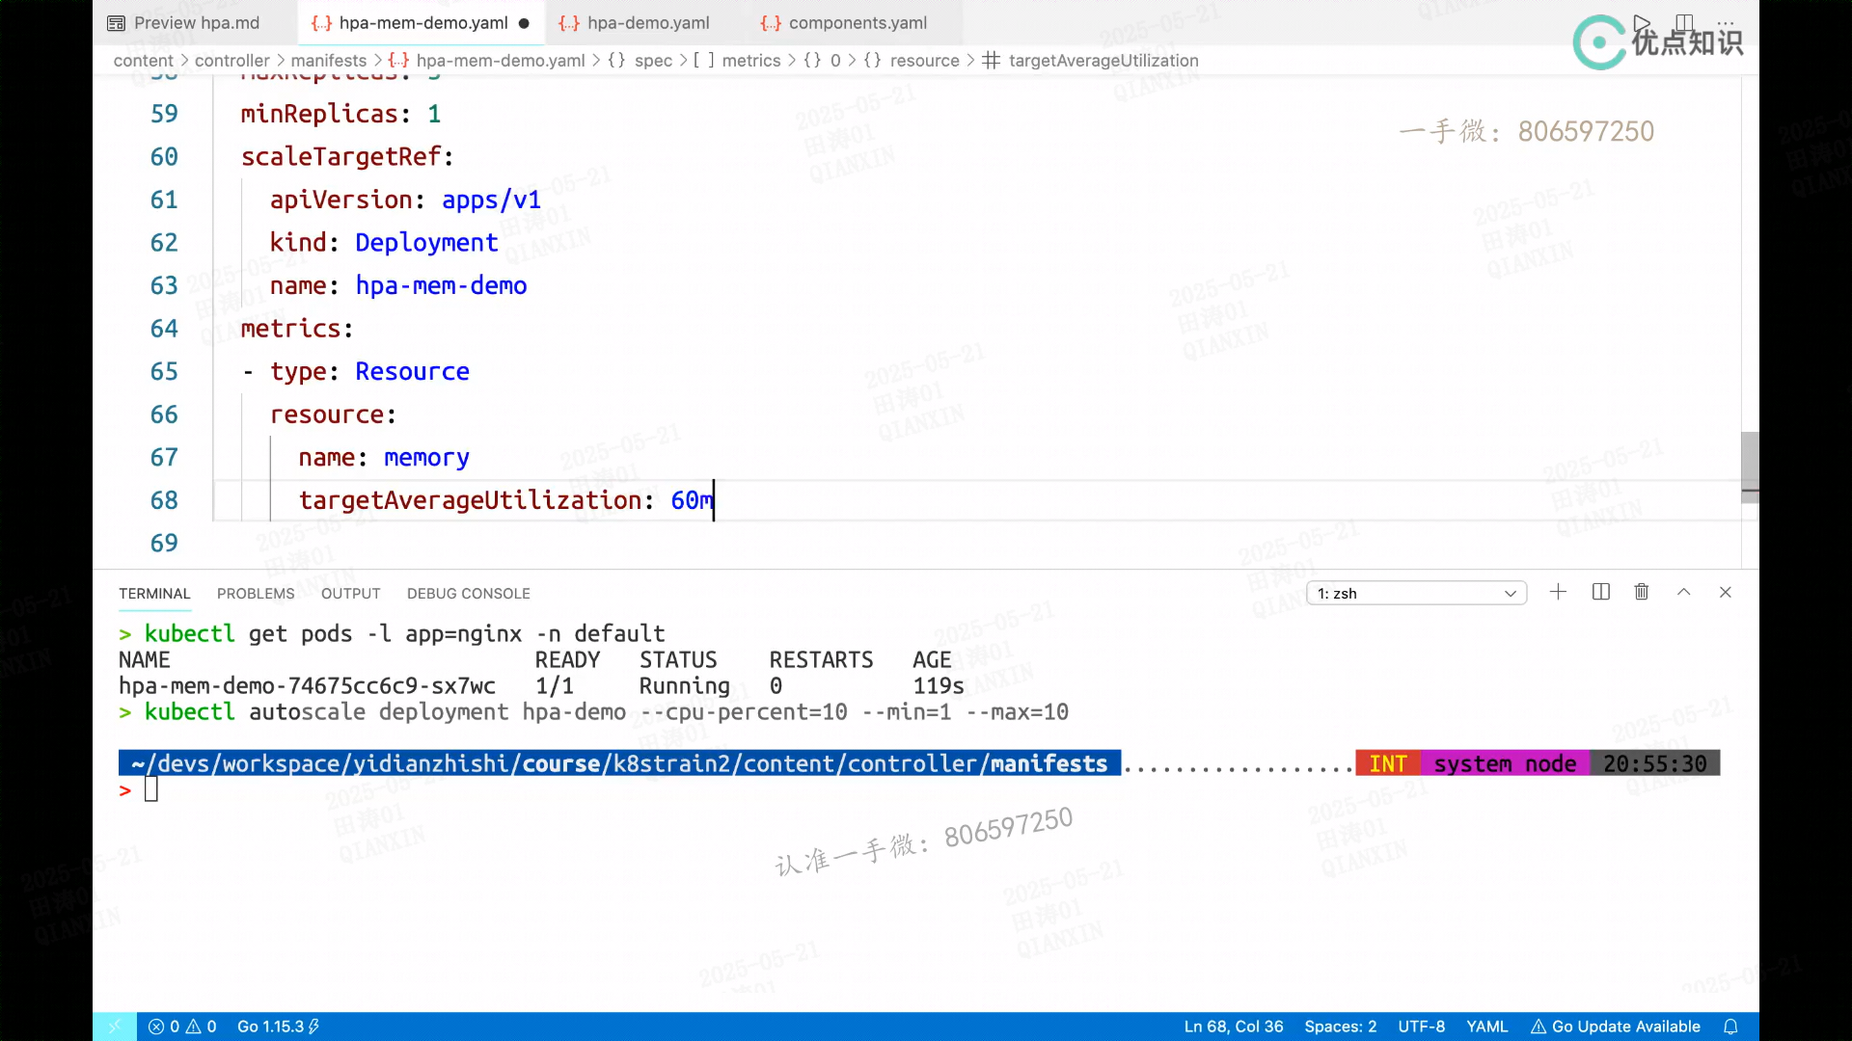Open the DEBUG CONSOLE tab
1852x1041 pixels.
point(468,594)
